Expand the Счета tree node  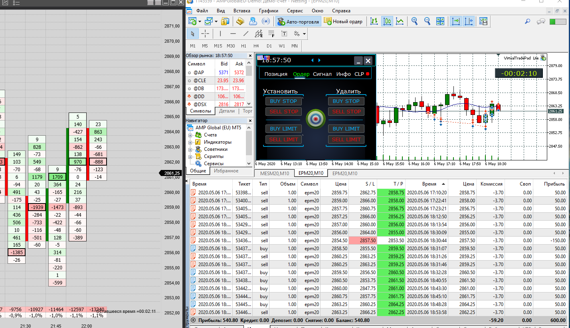190,135
